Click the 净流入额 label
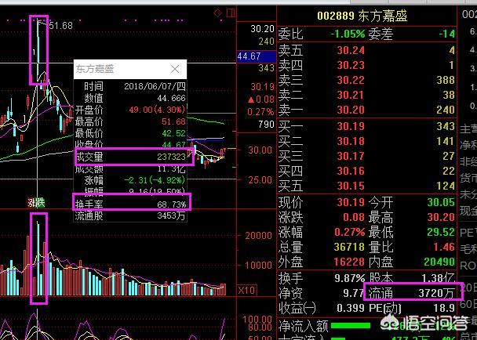This screenshot has height=340, width=477. click(303, 327)
